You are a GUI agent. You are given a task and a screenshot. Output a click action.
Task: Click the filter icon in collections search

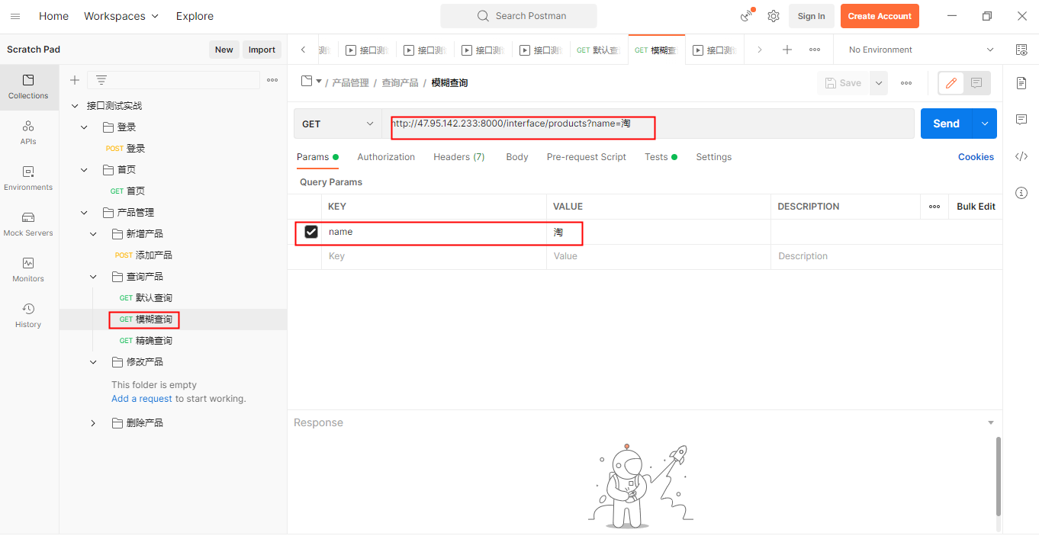tap(101, 80)
